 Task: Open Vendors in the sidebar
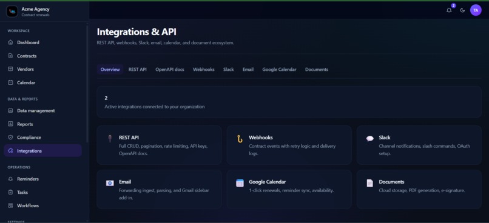point(42,69)
